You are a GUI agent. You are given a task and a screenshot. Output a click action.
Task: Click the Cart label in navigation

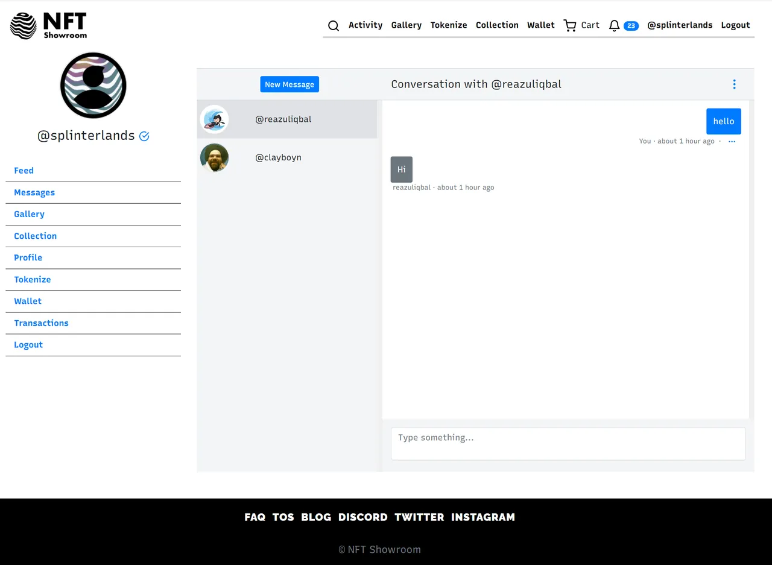(x=590, y=25)
